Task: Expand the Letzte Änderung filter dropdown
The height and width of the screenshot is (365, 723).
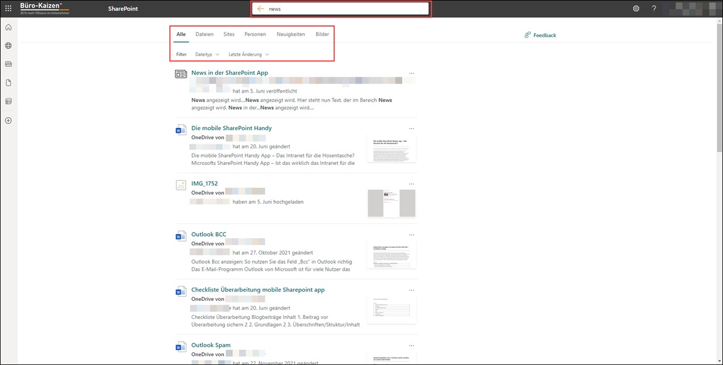Action: click(248, 55)
